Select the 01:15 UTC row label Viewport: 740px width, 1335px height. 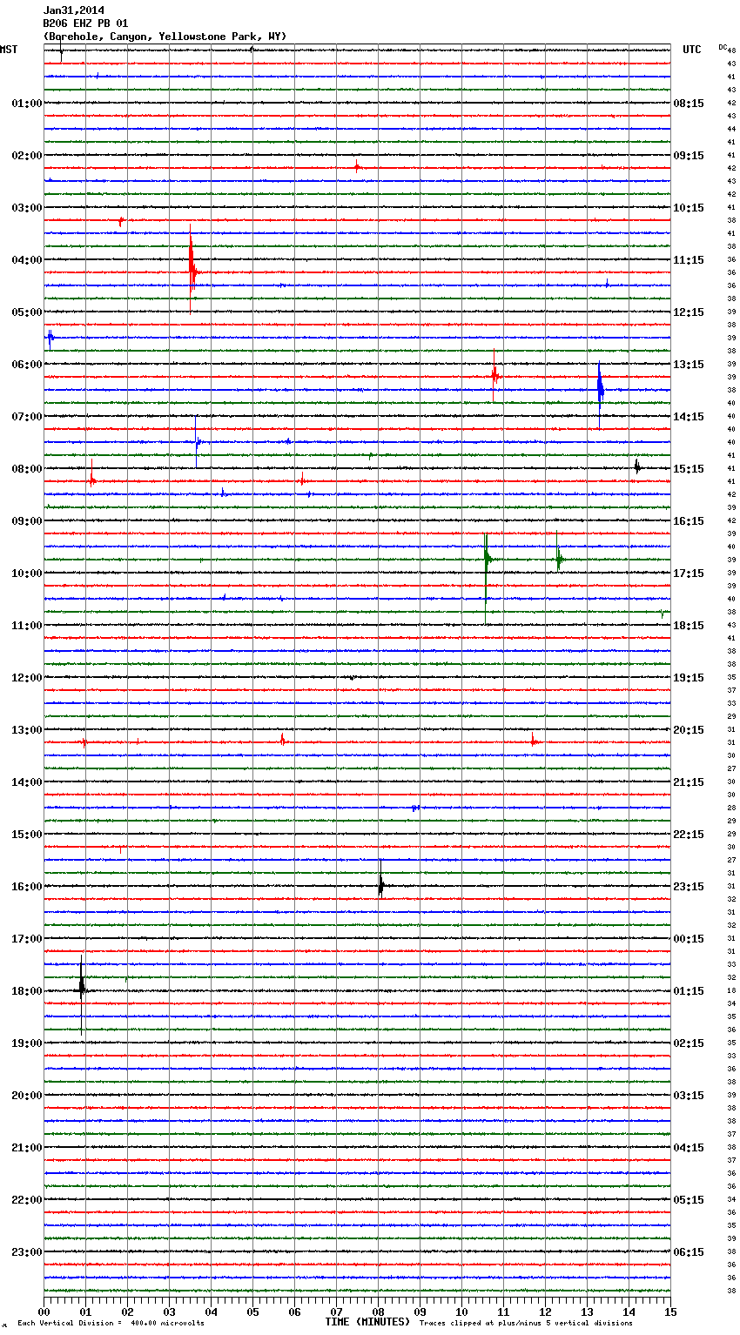click(x=689, y=991)
